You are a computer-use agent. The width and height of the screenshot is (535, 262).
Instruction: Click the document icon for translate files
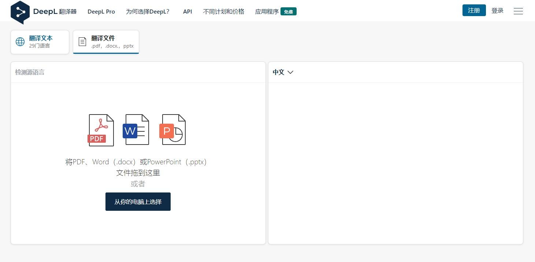(82, 42)
